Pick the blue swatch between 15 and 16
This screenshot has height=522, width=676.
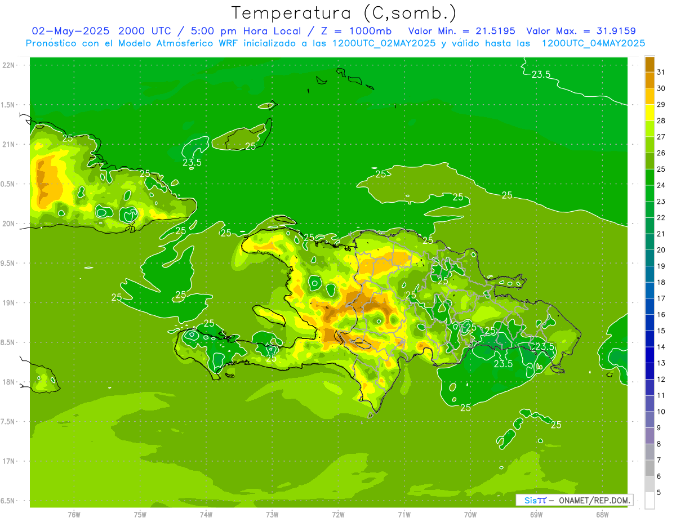(x=650, y=323)
